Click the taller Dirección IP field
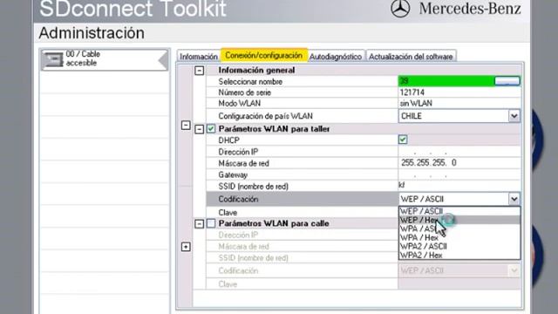The image size is (558, 314). pyautogui.click(x=459, y=152)
